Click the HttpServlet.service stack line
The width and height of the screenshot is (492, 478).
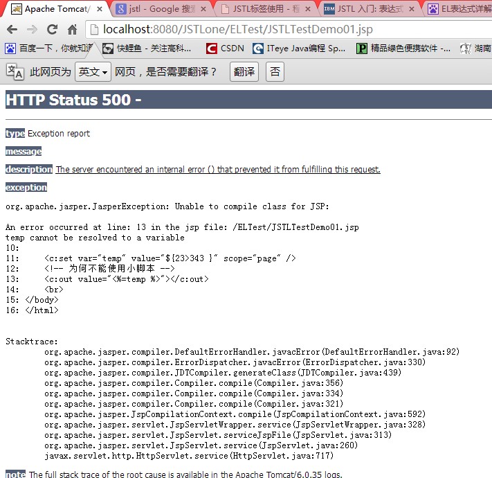(x=189, y=455)
